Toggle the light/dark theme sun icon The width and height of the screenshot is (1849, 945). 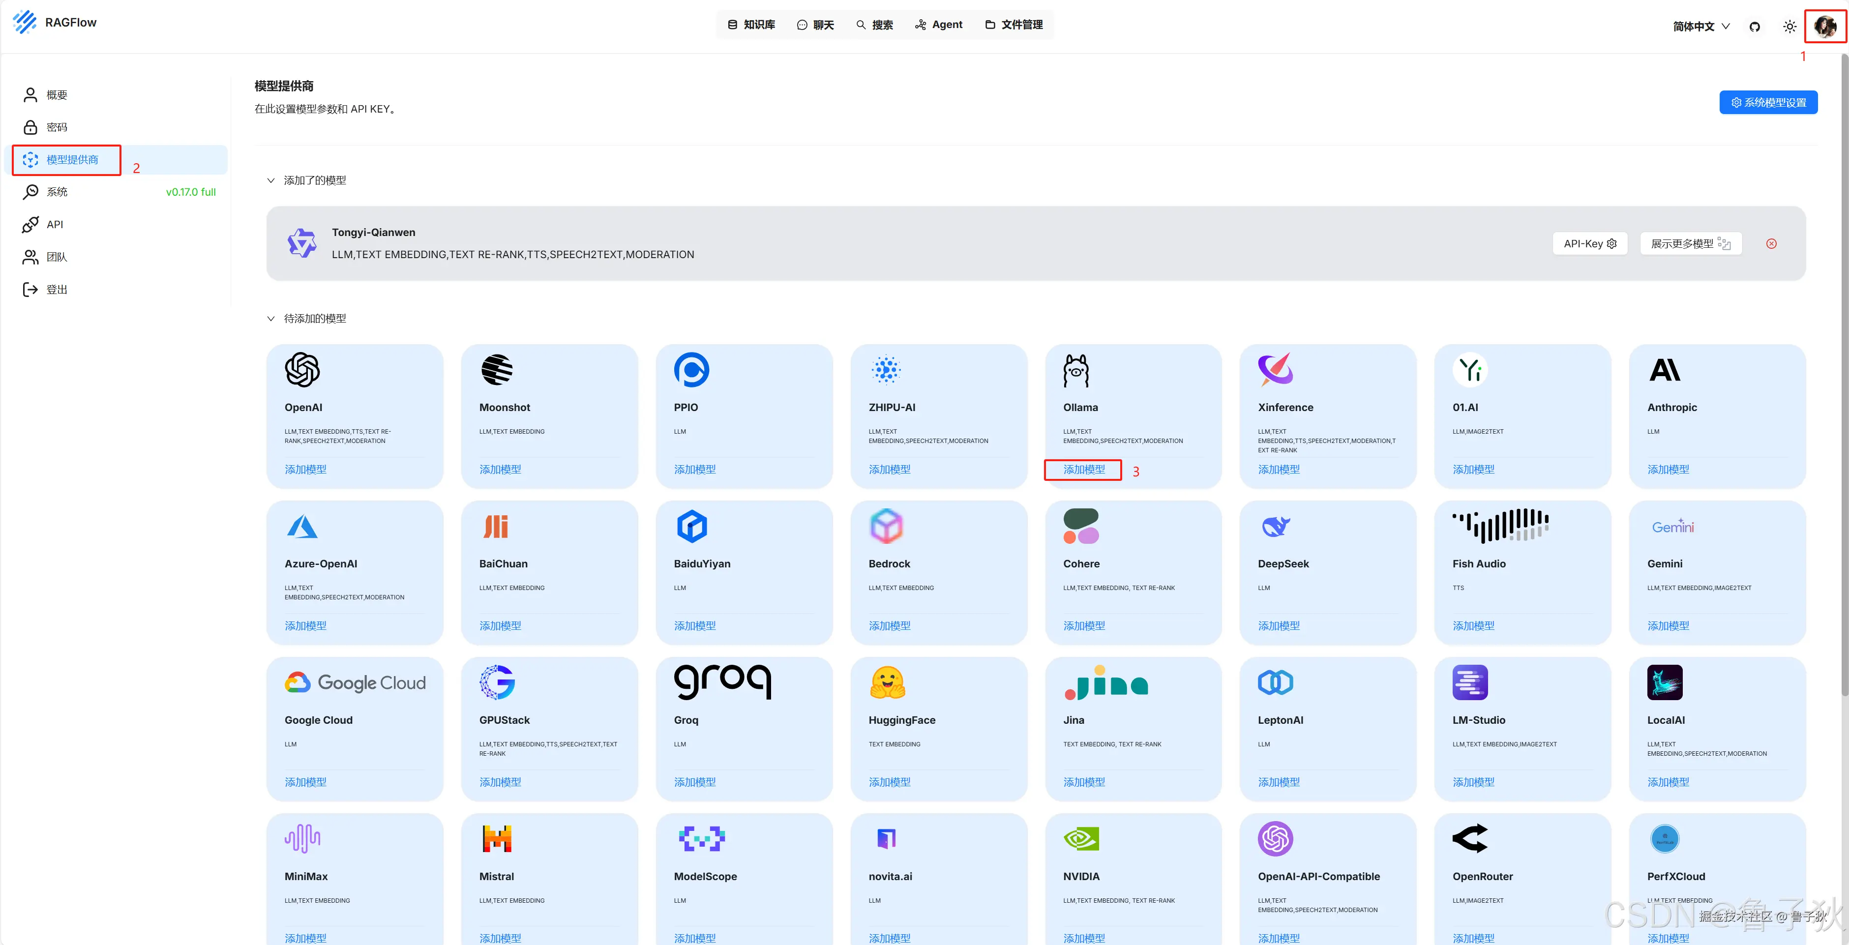pyautogui.click(x=1789, y=27)
